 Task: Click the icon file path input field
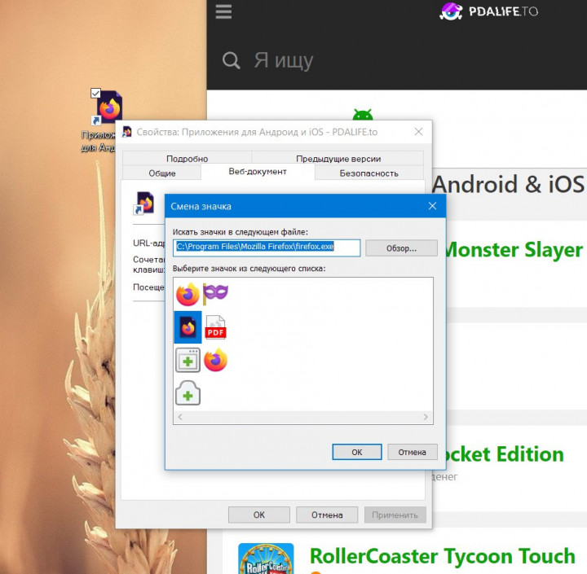(267, 248)
